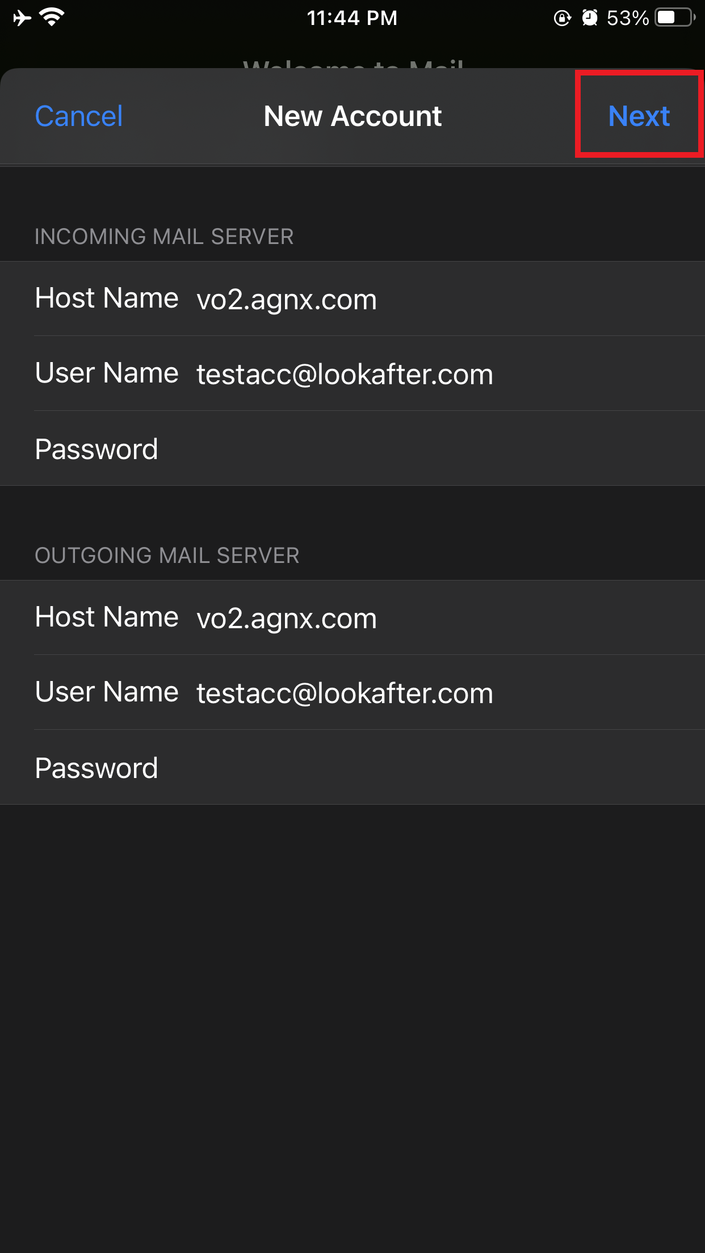Tap the alarm clock status icon
The image size is (705, 1253).
tap(590, 18)
